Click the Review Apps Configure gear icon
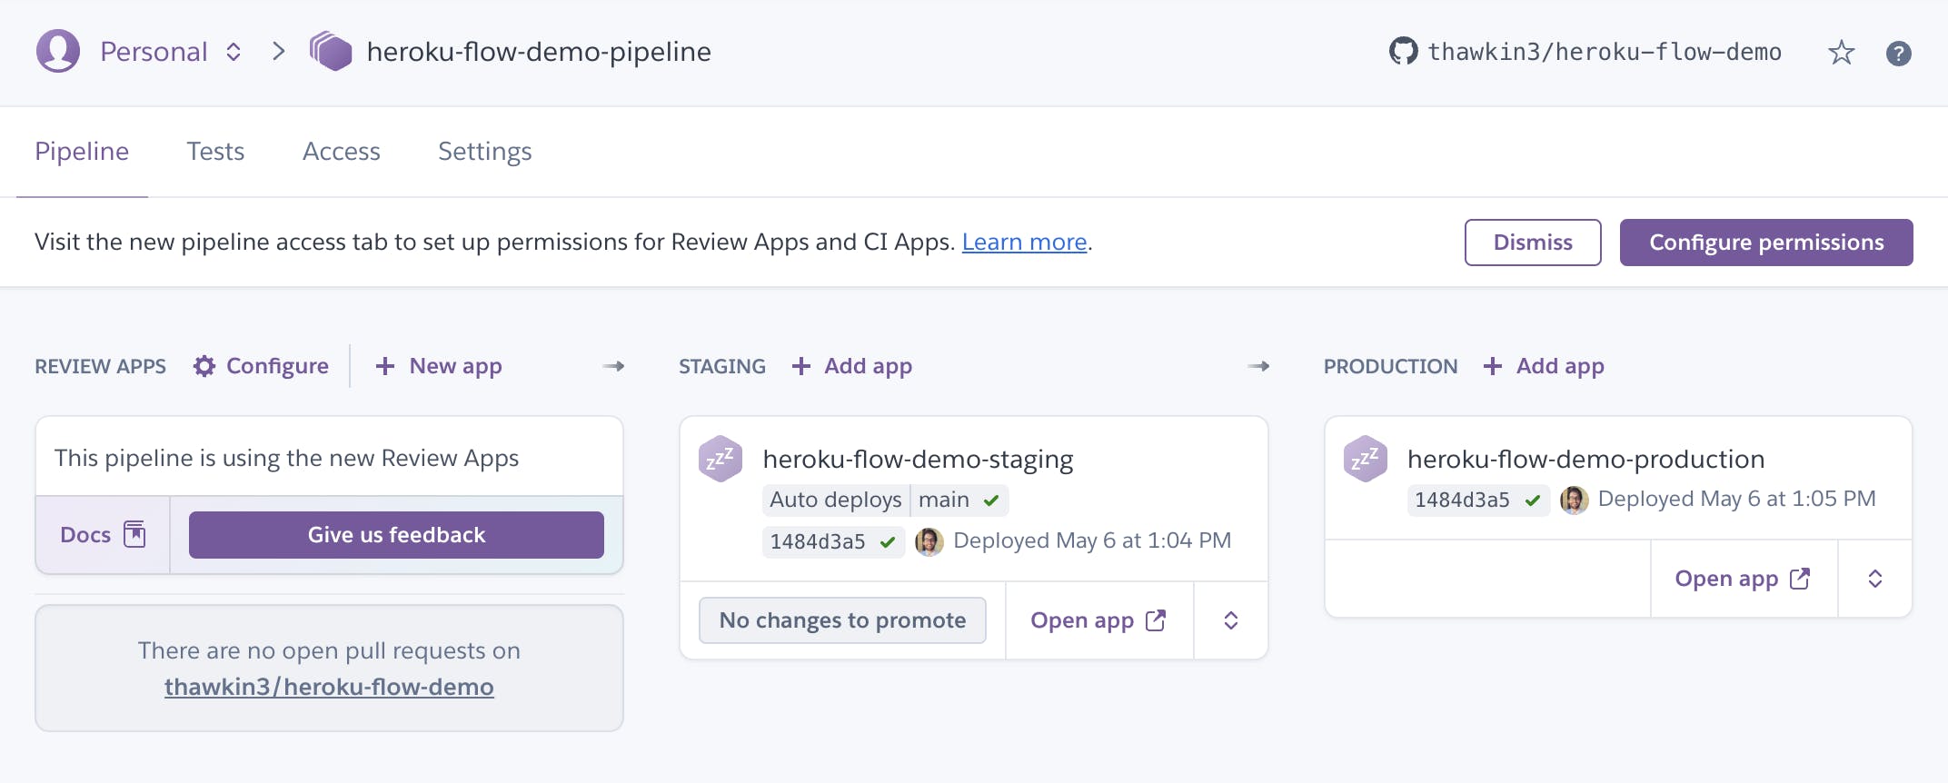1948x783 pixels. point(204,366)
